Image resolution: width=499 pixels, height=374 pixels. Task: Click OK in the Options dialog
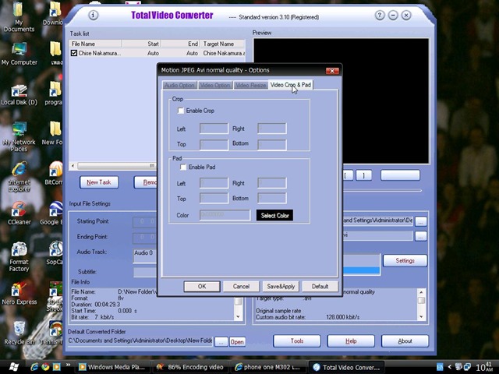202,286
